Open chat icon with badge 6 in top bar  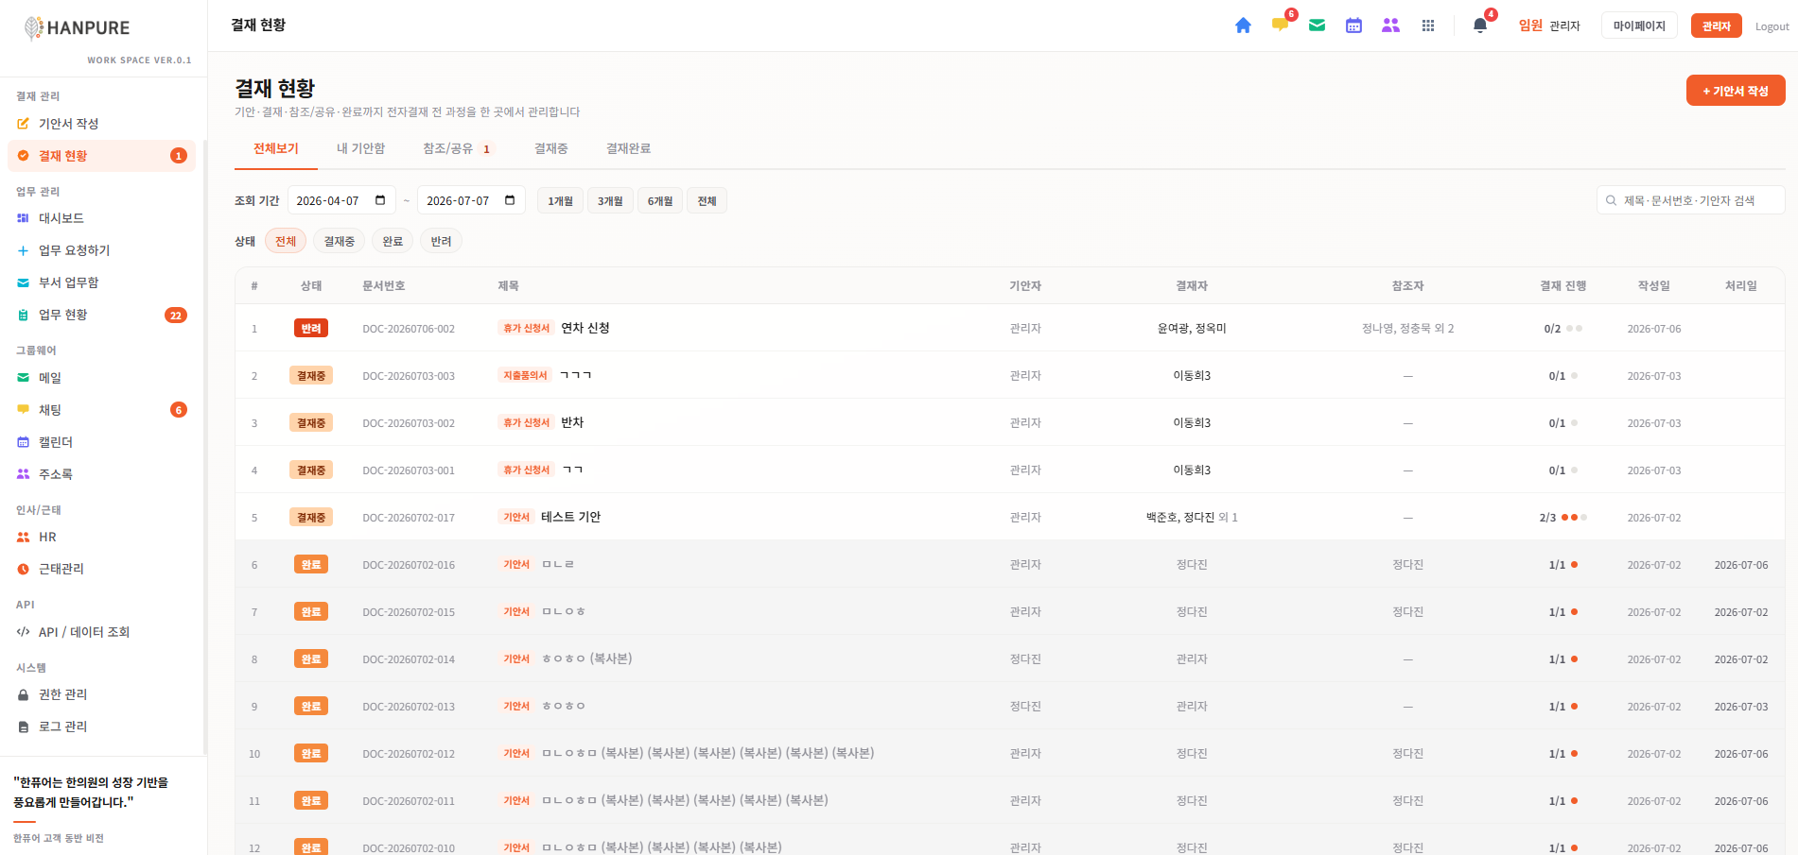(x=1280, y=26)
